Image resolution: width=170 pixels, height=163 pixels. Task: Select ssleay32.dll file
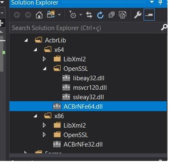pyautogui.click(x=88, y=97)
